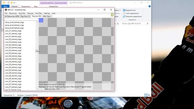Switch to XML Files 1 tab
194x109 pixels.
click(x=47, y=16)
